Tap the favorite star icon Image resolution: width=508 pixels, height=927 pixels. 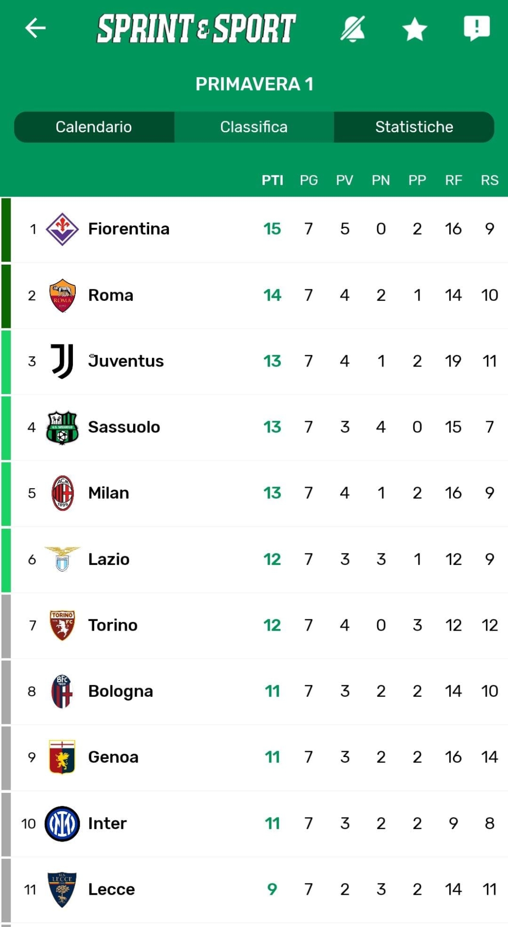[x=414, y=29]
